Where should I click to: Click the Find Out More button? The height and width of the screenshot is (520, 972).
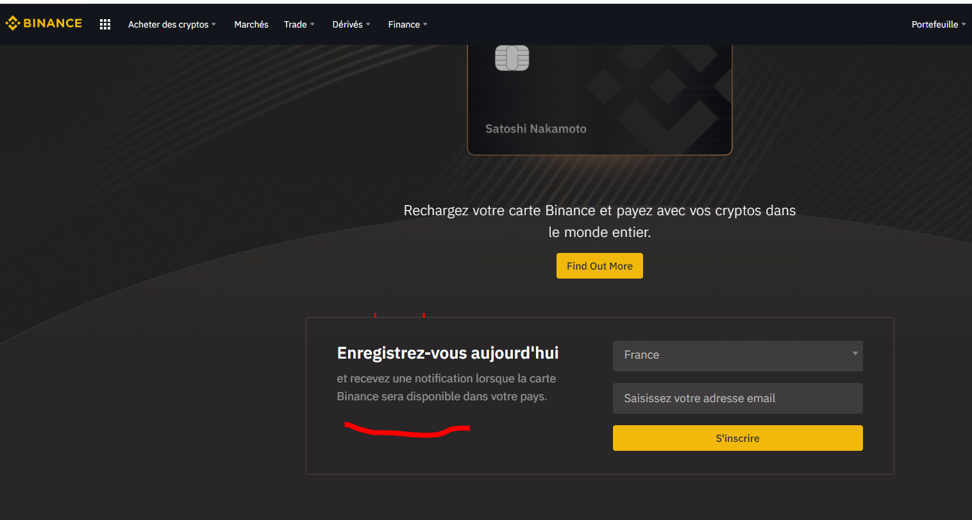tap(599, 266)
